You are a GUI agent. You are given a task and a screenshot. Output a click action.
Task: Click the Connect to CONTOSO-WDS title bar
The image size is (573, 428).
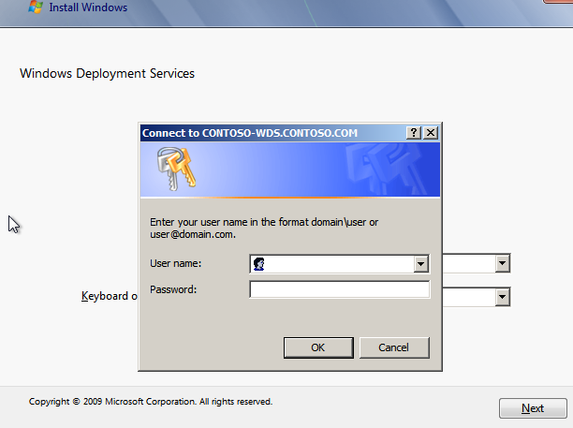point(272,134)
